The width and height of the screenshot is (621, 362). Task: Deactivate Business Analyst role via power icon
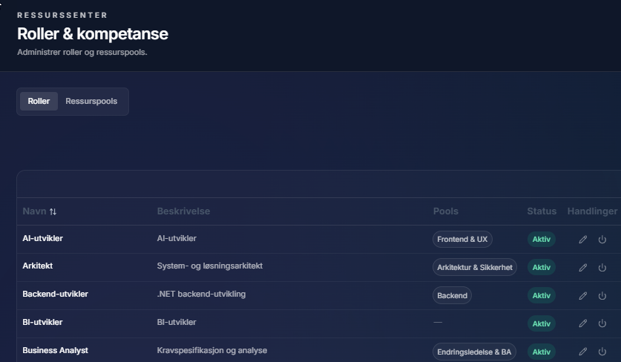tap(602, 352)
